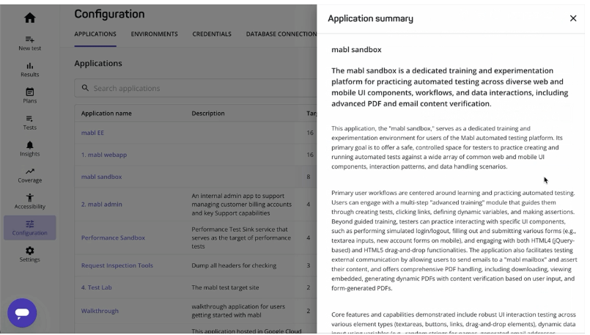Click the bold sandbox summary paragraph
The image size is (590, 335).
[x=450, y=87]
